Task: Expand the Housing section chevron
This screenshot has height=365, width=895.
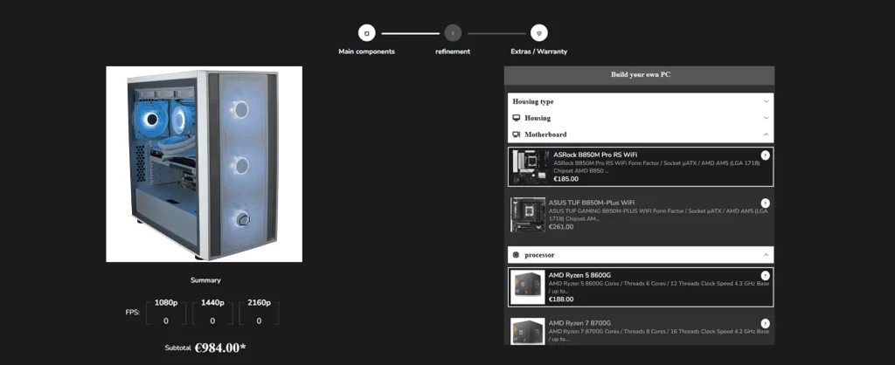Action: click(766, 118)
